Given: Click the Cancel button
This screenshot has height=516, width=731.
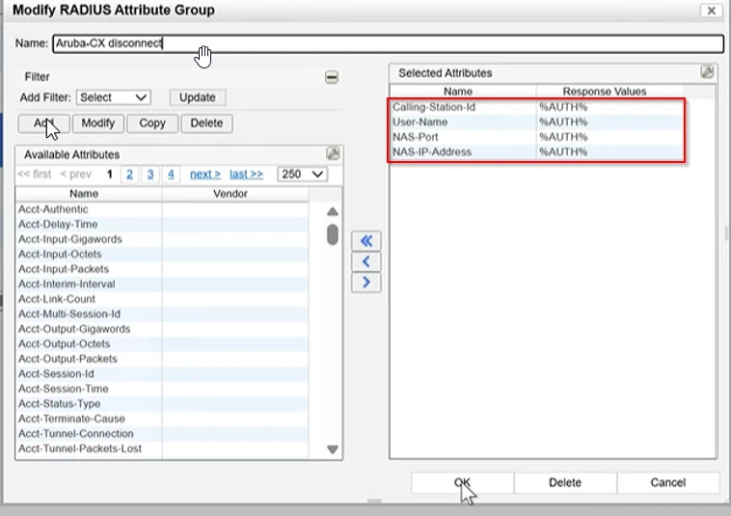Looking at the screenshot, I should [668, 482].
